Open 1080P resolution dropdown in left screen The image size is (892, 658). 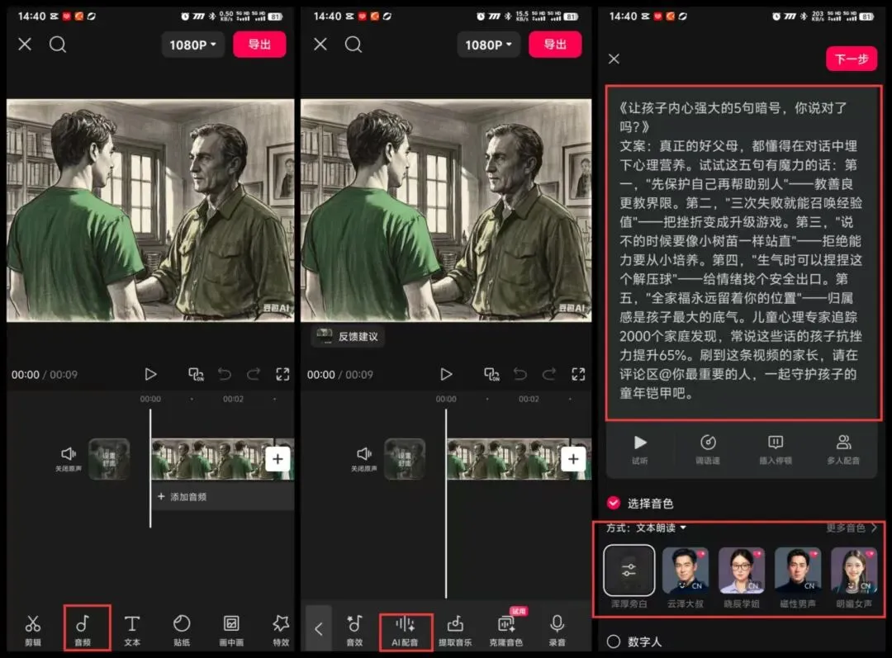192,45
